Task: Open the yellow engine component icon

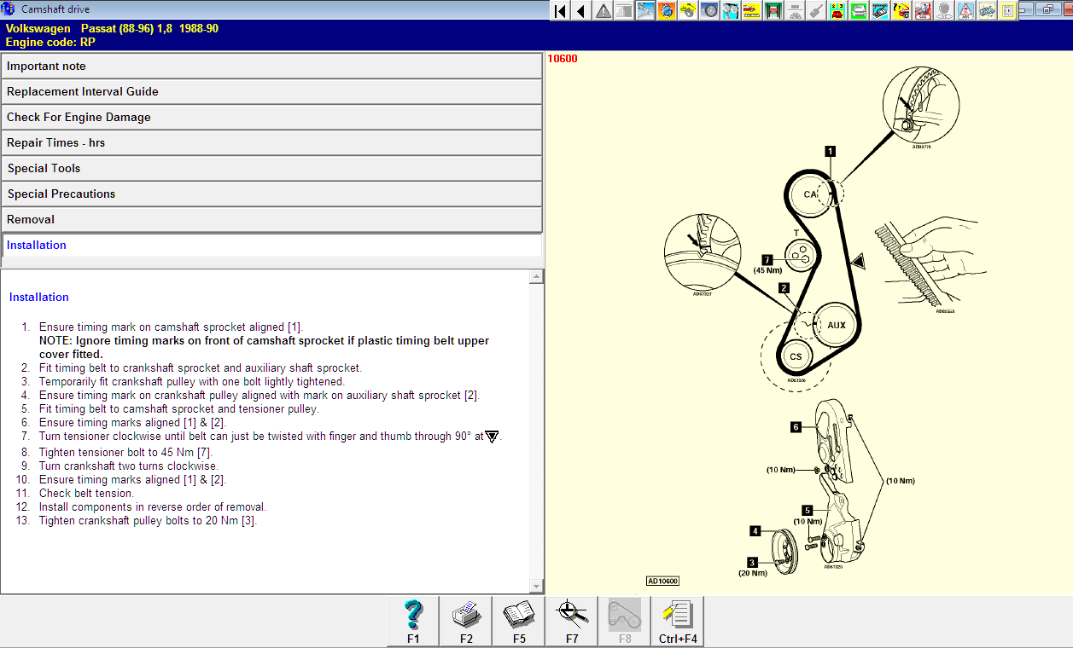Action: pyautogui.click(x=689, y=11)
